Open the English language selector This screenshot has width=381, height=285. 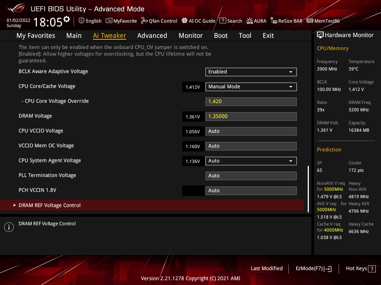(90, 21)
